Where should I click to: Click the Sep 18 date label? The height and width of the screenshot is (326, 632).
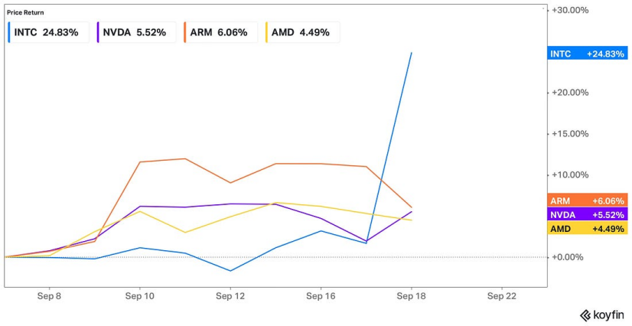pyautogui.click(x=411, y=295)
